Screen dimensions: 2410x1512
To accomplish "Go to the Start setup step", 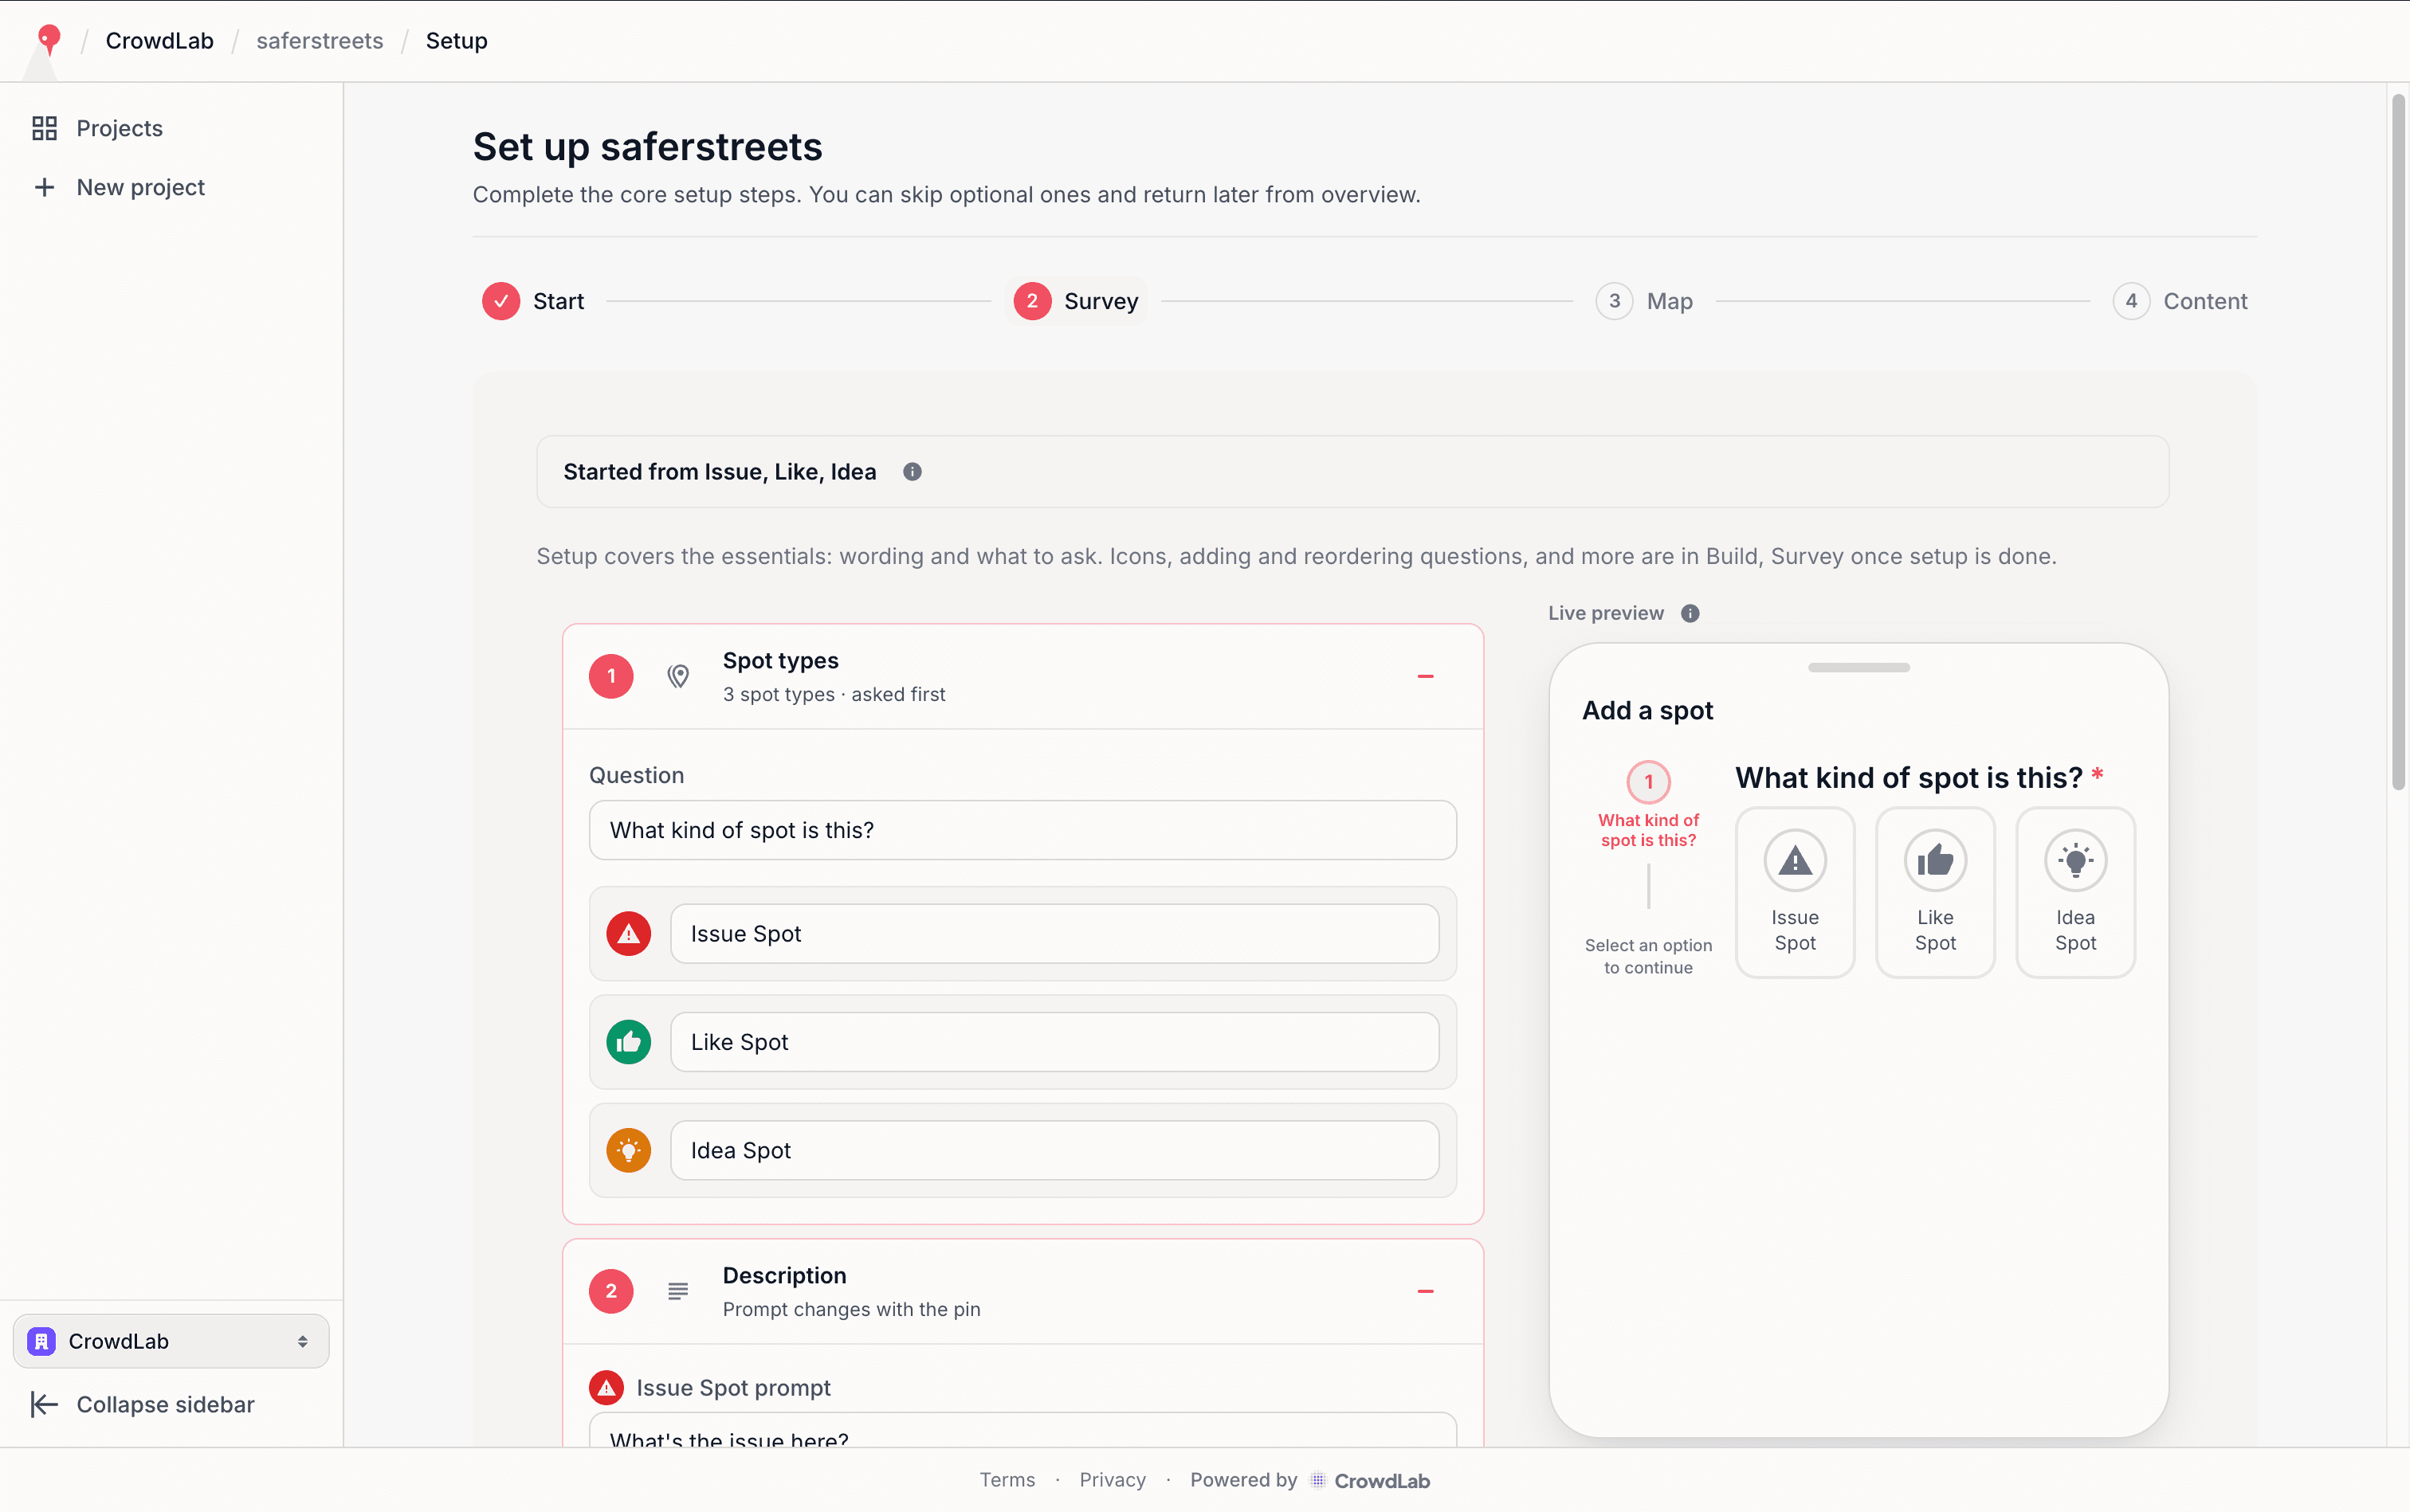I will [533, 301].
